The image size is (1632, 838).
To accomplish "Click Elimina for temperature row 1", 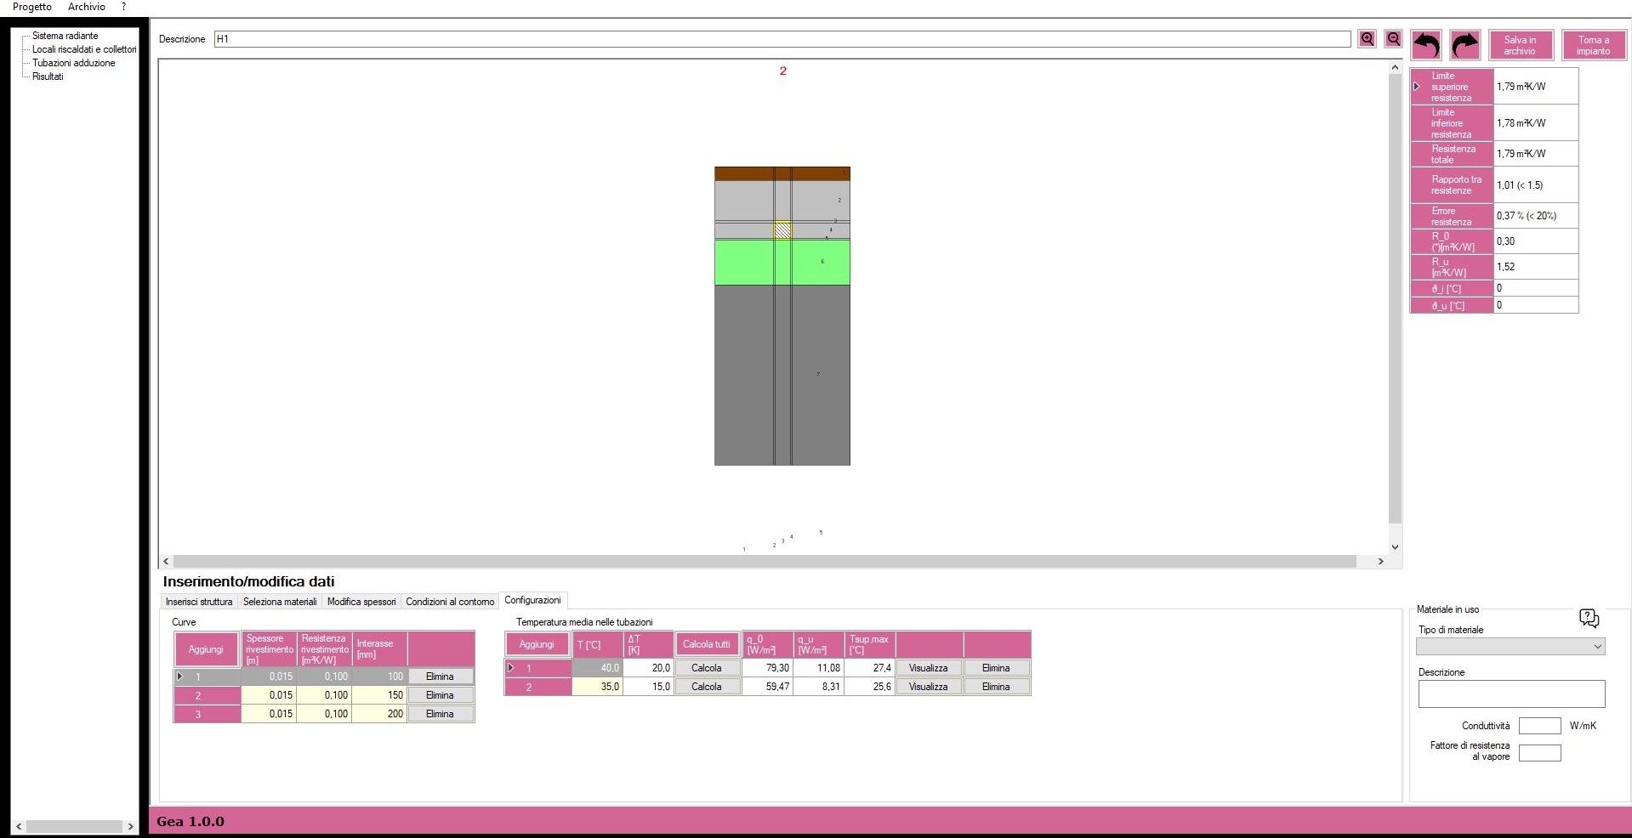I will pyautogui.click(x=996, y=668).
